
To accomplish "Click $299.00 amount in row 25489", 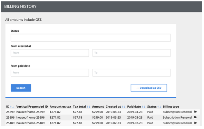I will coord(97,123).
